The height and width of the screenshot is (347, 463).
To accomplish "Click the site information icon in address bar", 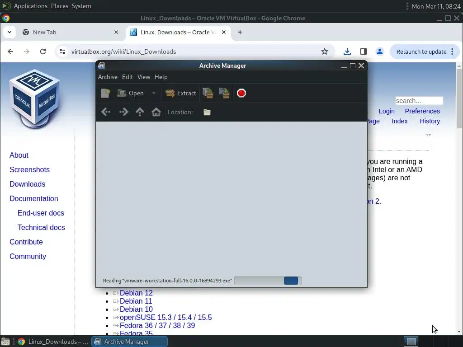I will click(62, 52).
